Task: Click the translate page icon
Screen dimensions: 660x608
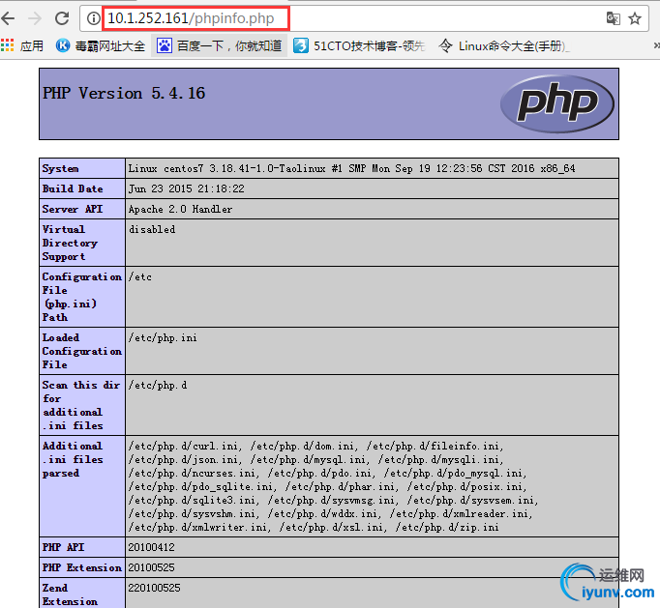Action: pyautogui.click(x=613, y=18)
